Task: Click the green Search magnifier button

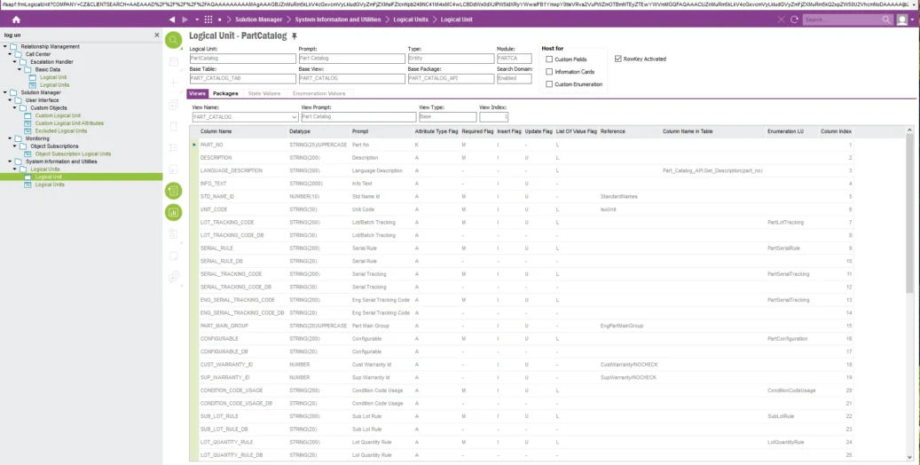Action: coord(174,39)
